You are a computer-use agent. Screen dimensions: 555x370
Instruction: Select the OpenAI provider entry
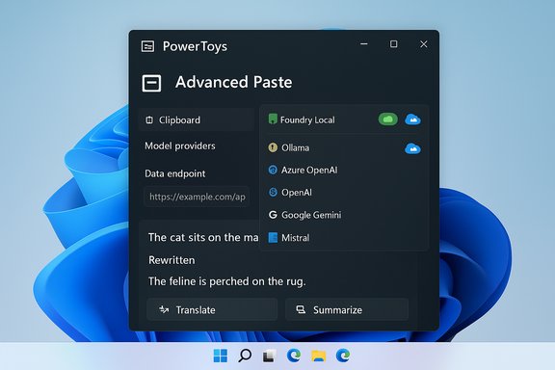(344, 193)
